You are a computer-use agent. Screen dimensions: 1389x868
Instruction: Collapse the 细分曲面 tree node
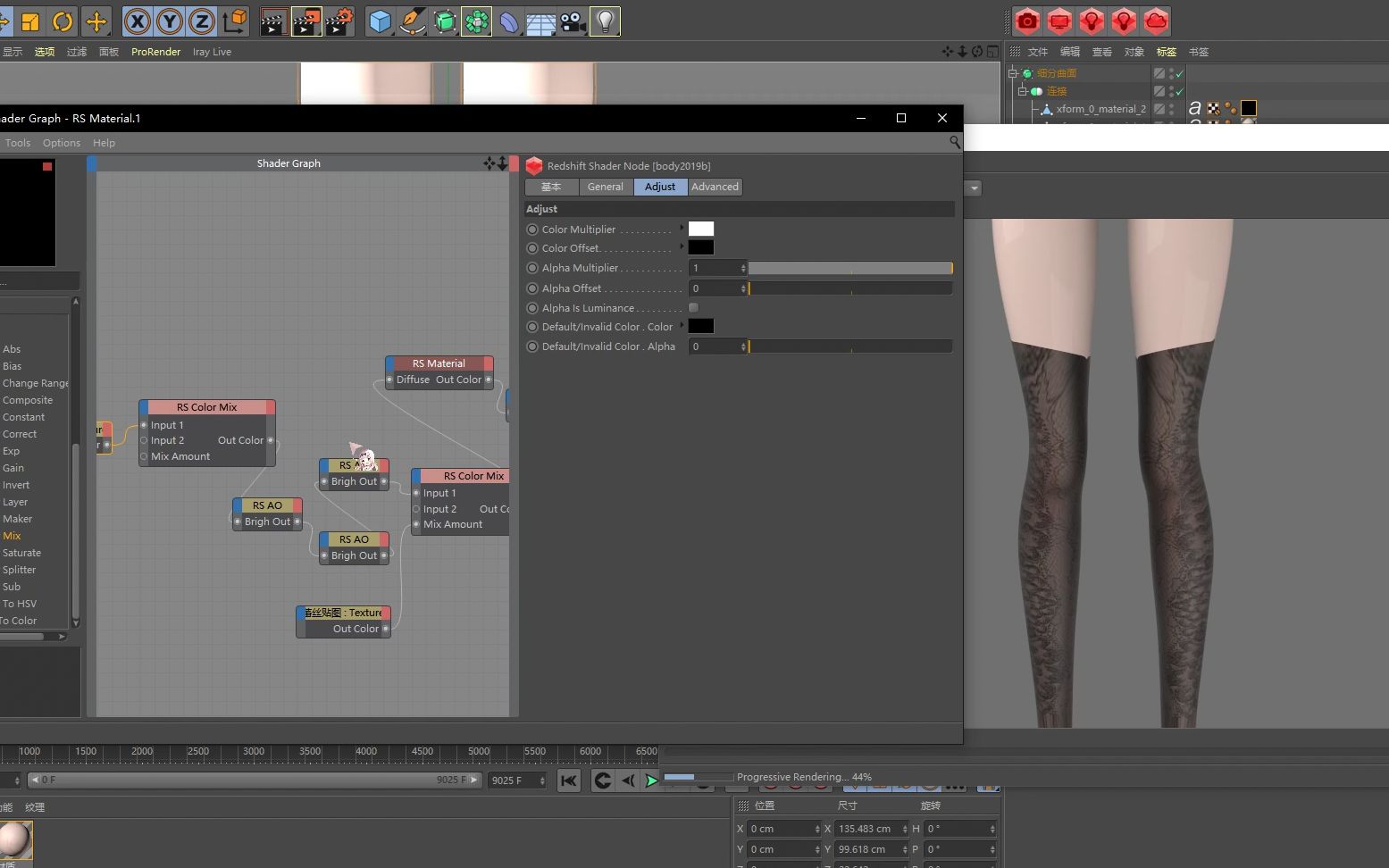tap(1013, 73)
